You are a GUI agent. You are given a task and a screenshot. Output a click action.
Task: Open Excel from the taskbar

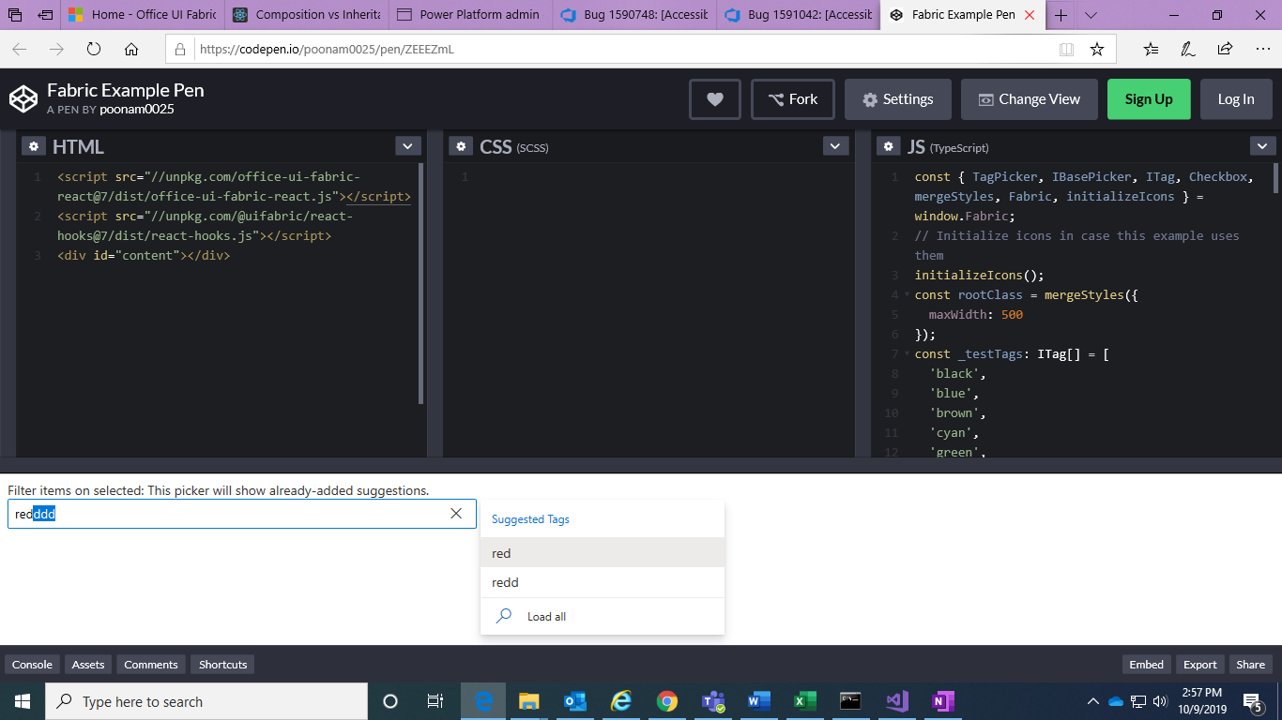coord(805,701)
